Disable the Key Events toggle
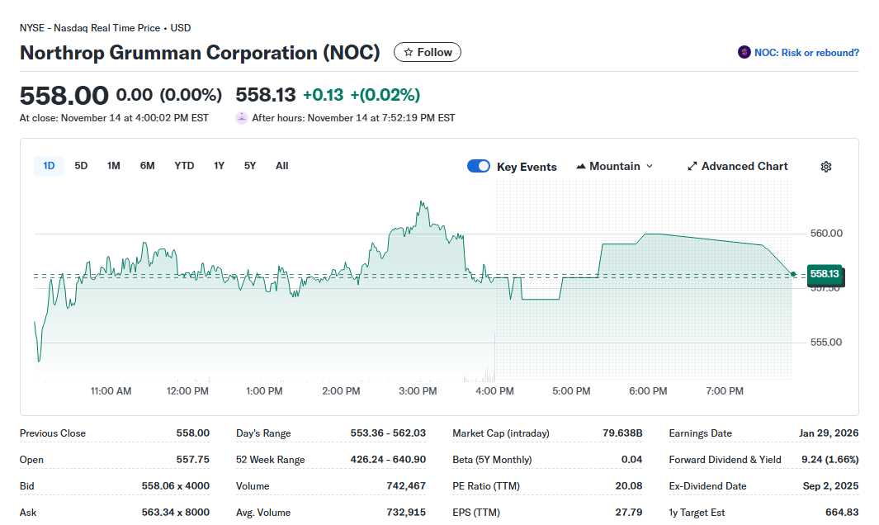The image size is (879, 525). point(479,166)
